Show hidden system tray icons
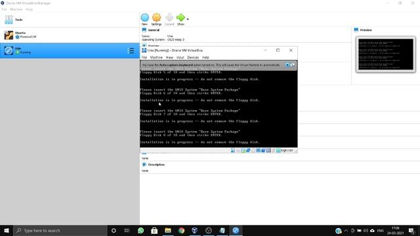 point(346,230)
